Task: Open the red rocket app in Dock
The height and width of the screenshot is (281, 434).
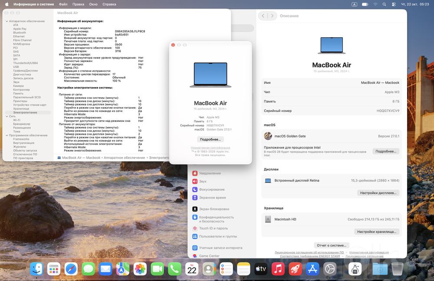Action: (x=295, y=268)
